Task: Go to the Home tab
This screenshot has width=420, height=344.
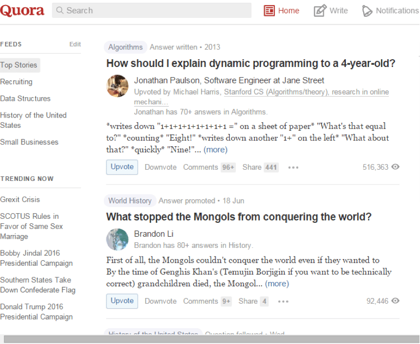Action: pyautogui.click(x=281, y=11)
